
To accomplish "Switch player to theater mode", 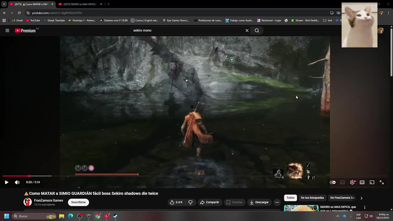I will click(x=362, y=182).
